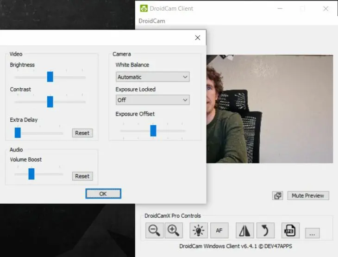Click the "Contrast" label
This screenshot has height=257, width=338.
[20, 89]
